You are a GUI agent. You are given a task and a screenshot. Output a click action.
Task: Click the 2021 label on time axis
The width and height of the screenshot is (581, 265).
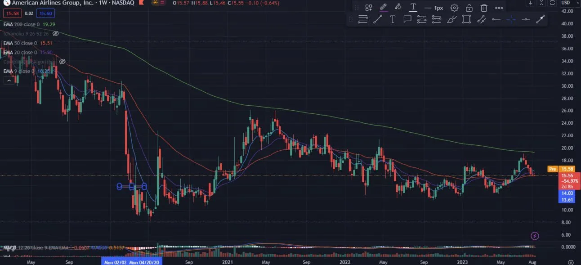point(228,261)
